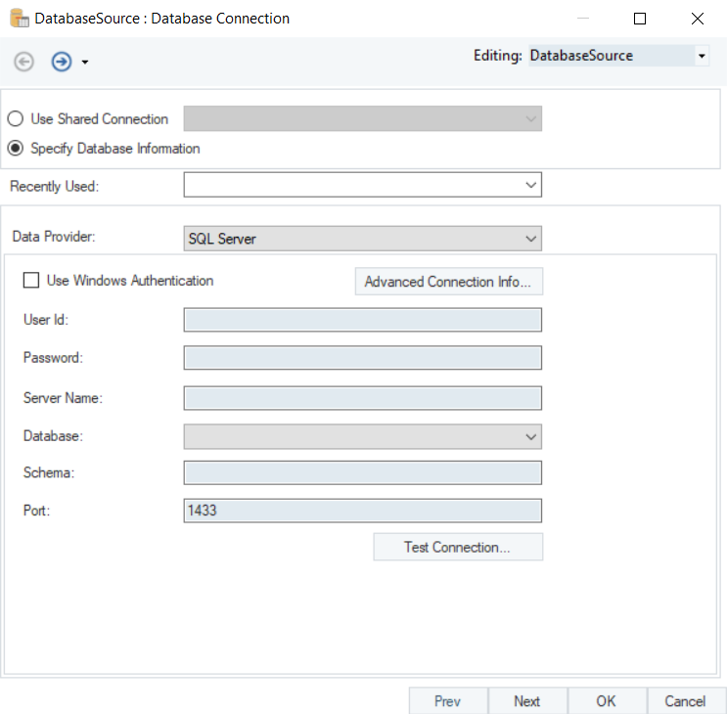Go to the Next wizard page

tap(526, 700)
